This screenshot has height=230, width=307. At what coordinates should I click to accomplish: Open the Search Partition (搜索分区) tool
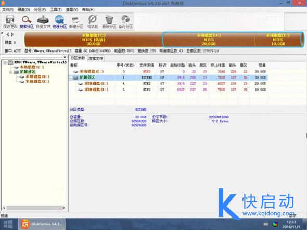pyautogui.click(x=27, y=22)
